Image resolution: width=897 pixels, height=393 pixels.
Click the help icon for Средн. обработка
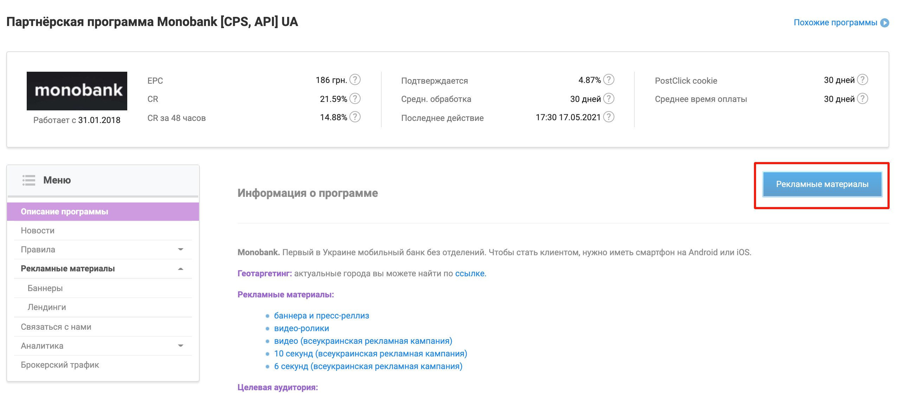[609, 98]
